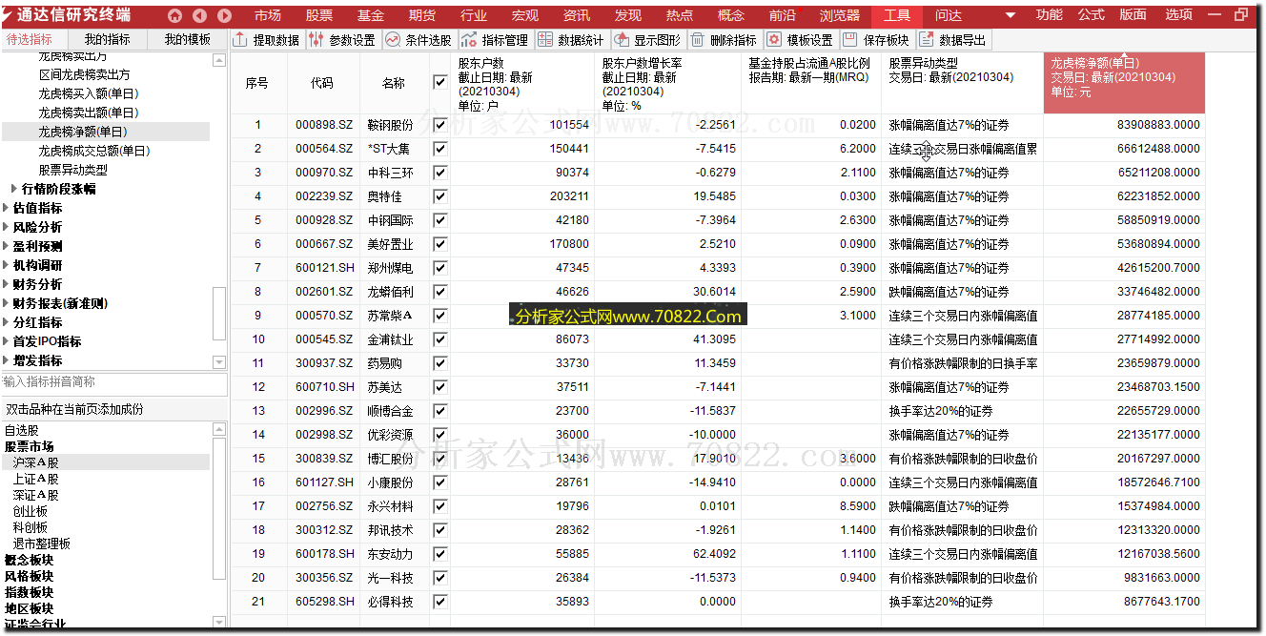The width and height of the screenshot is (1266, 636).
Task: Expand the 首发IPO指标 tree node
Action: [x=7, y=341]
